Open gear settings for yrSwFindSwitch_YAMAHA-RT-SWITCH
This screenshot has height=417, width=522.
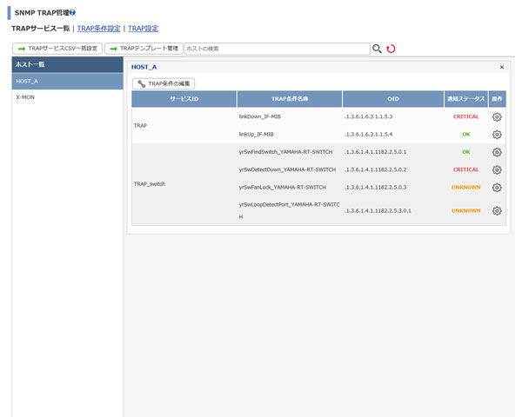tap(497, 152)
